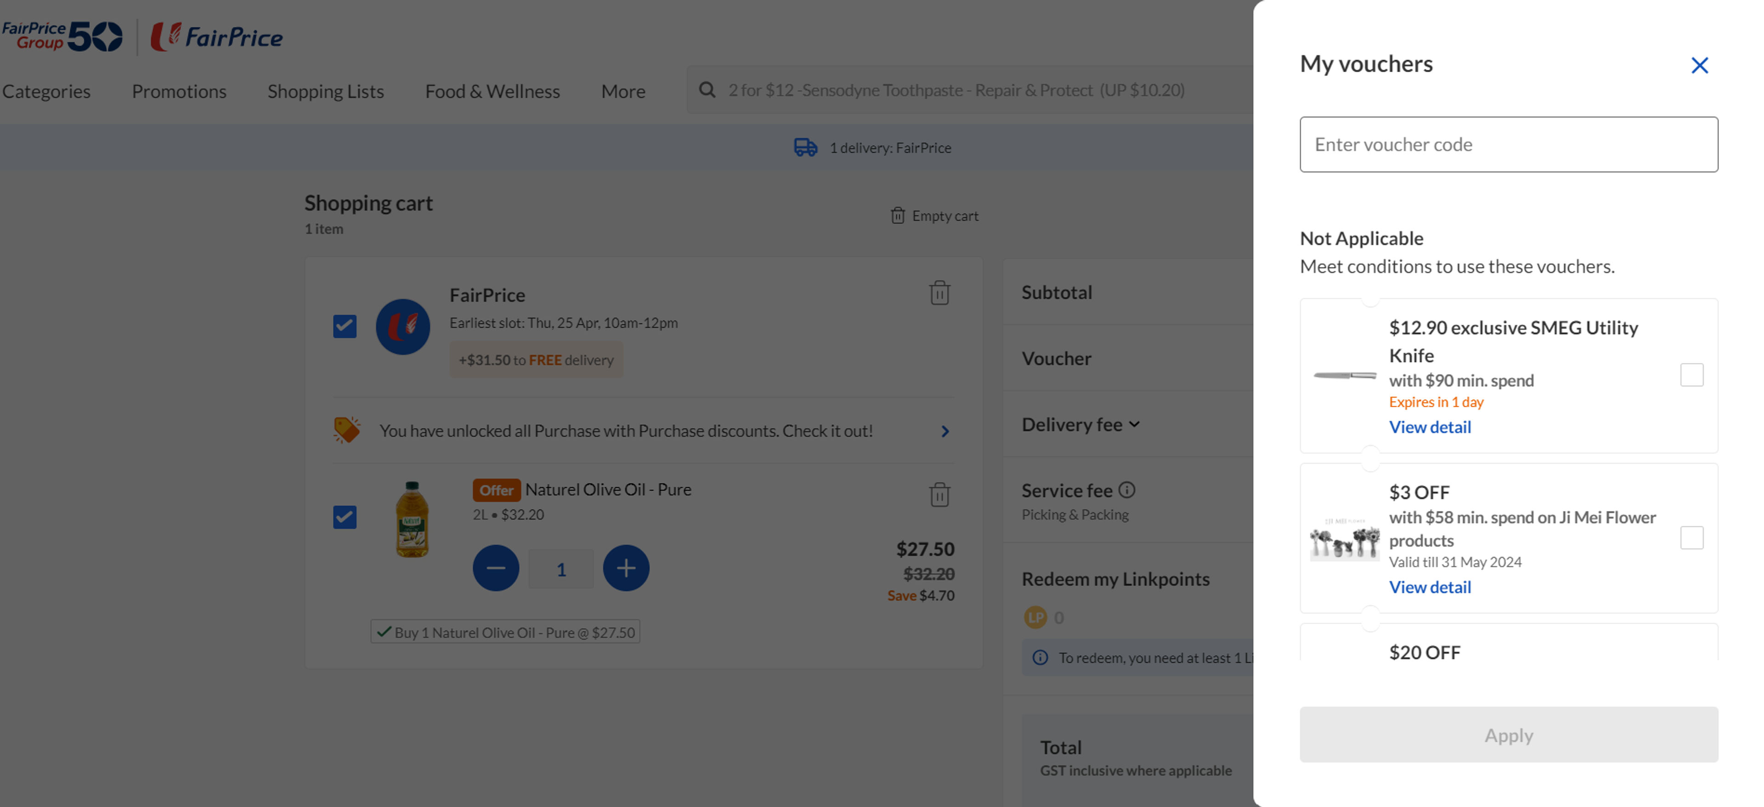Click the $20 OFF voucher title
Screen dimensions: 1764x807
coord(1425,652)
